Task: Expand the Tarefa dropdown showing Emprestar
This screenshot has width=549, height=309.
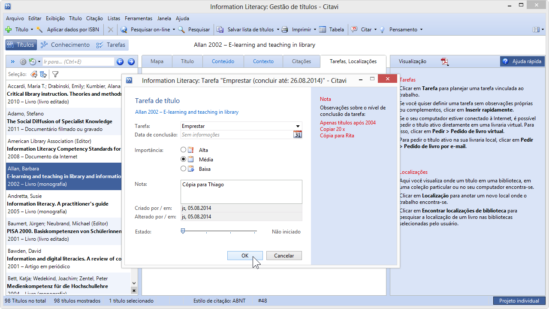Action: click(298, 126)
